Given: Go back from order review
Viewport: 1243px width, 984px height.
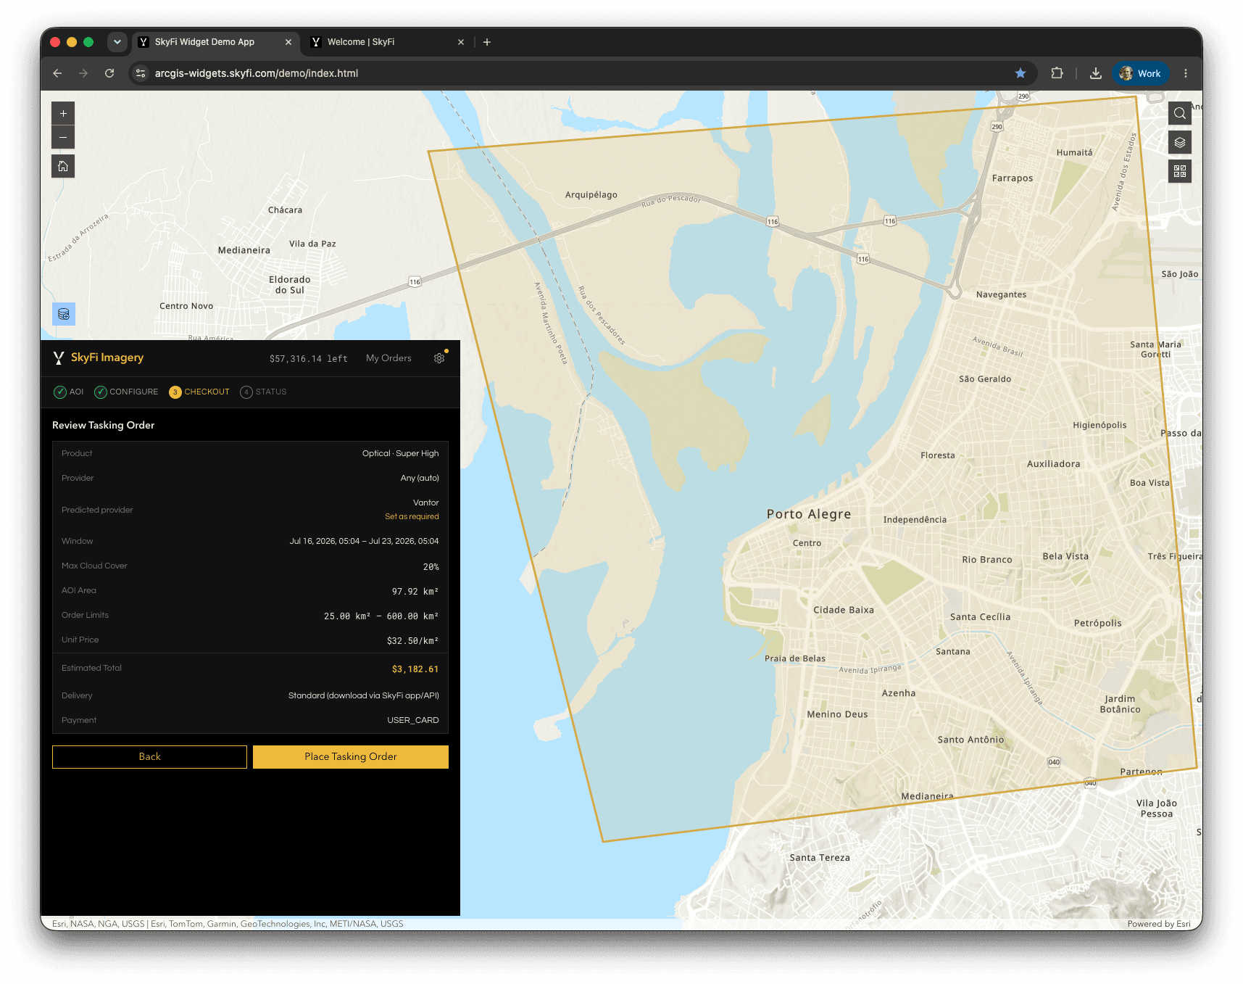Looking at the screenshot, I should pyautogui.click(x=149, y=757).
